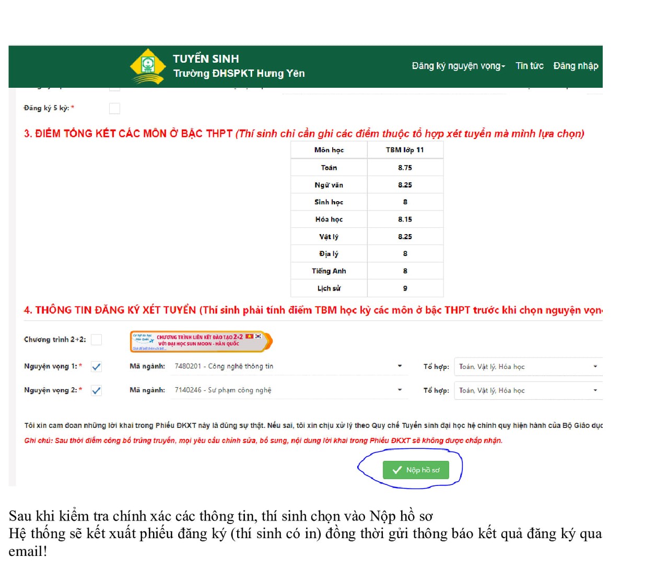Open the Tin tức menu item
This screenshot has height=569, width=656.
[x=529, y=66]
